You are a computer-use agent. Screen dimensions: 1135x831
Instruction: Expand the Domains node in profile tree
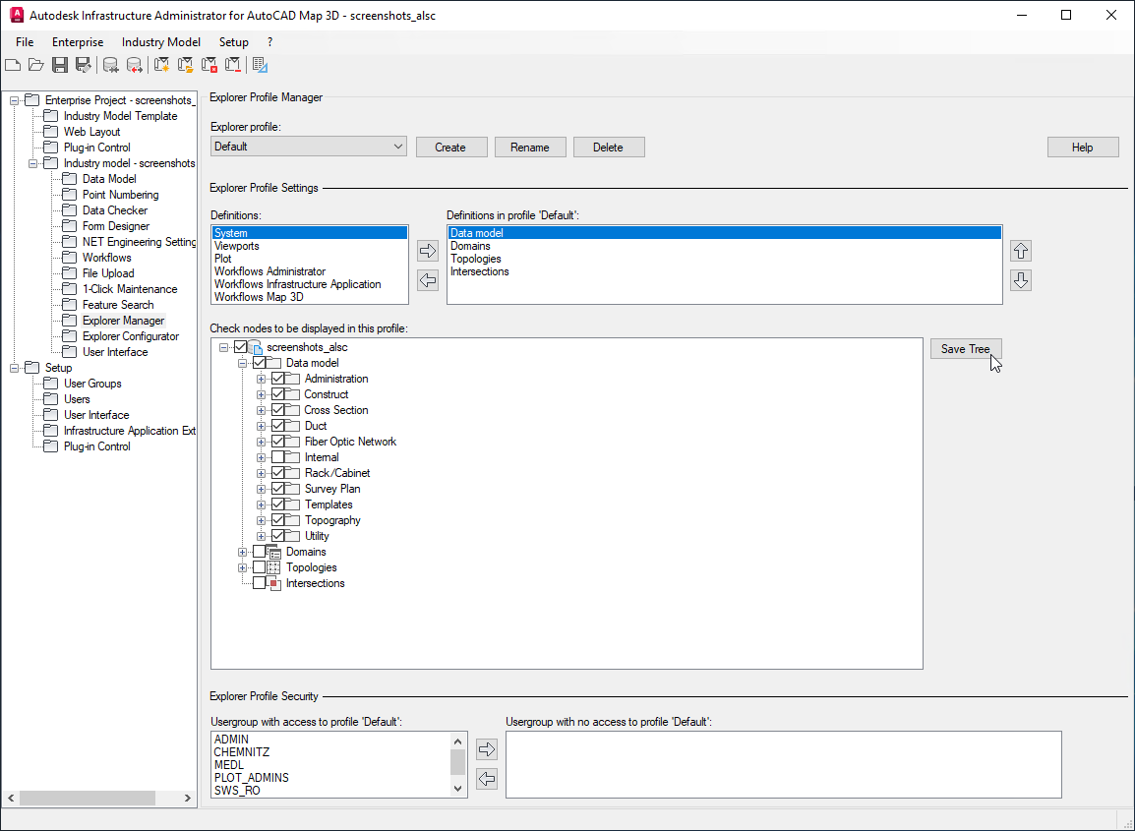(x=243, y=553)
